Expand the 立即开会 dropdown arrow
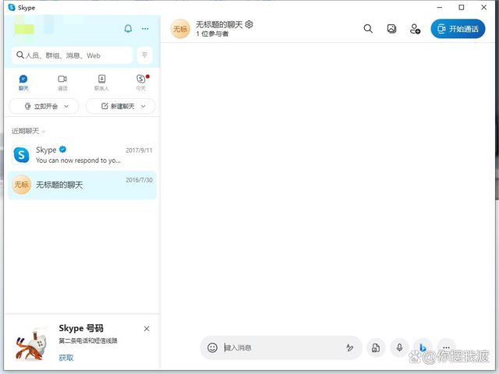 [66, 106]
